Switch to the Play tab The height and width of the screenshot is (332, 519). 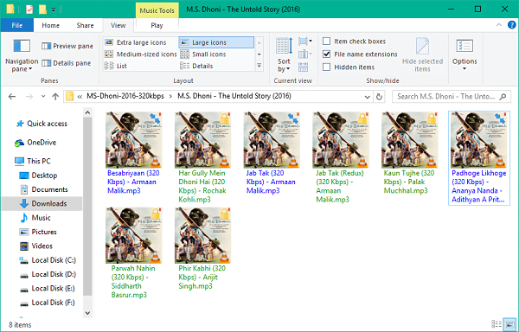157,25
